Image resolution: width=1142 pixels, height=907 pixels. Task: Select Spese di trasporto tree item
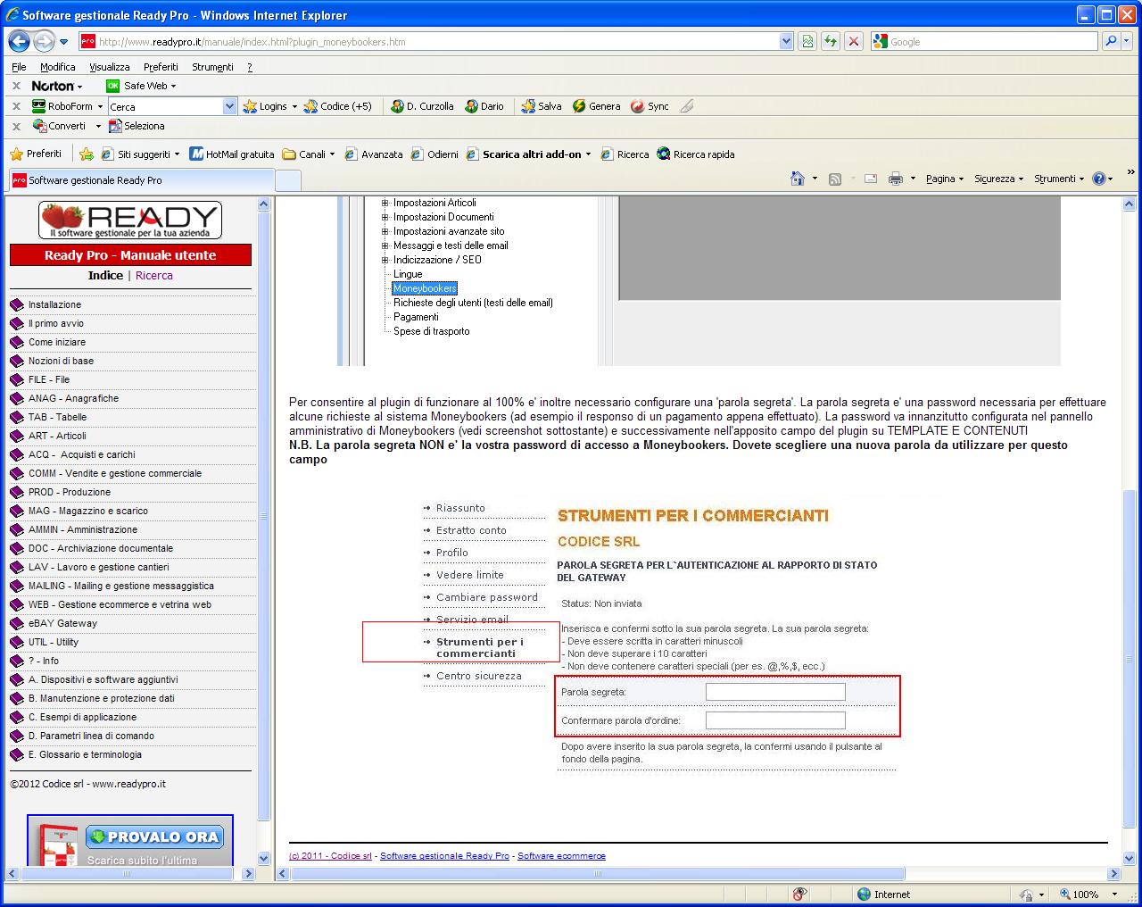(432, 331)
